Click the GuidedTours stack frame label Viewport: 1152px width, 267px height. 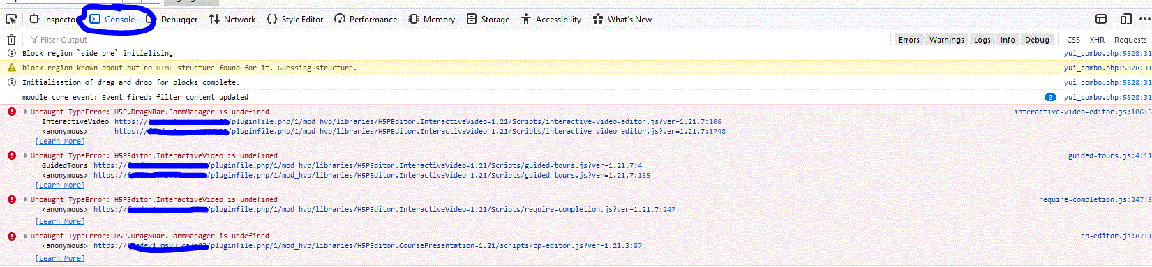coord(65,165)
